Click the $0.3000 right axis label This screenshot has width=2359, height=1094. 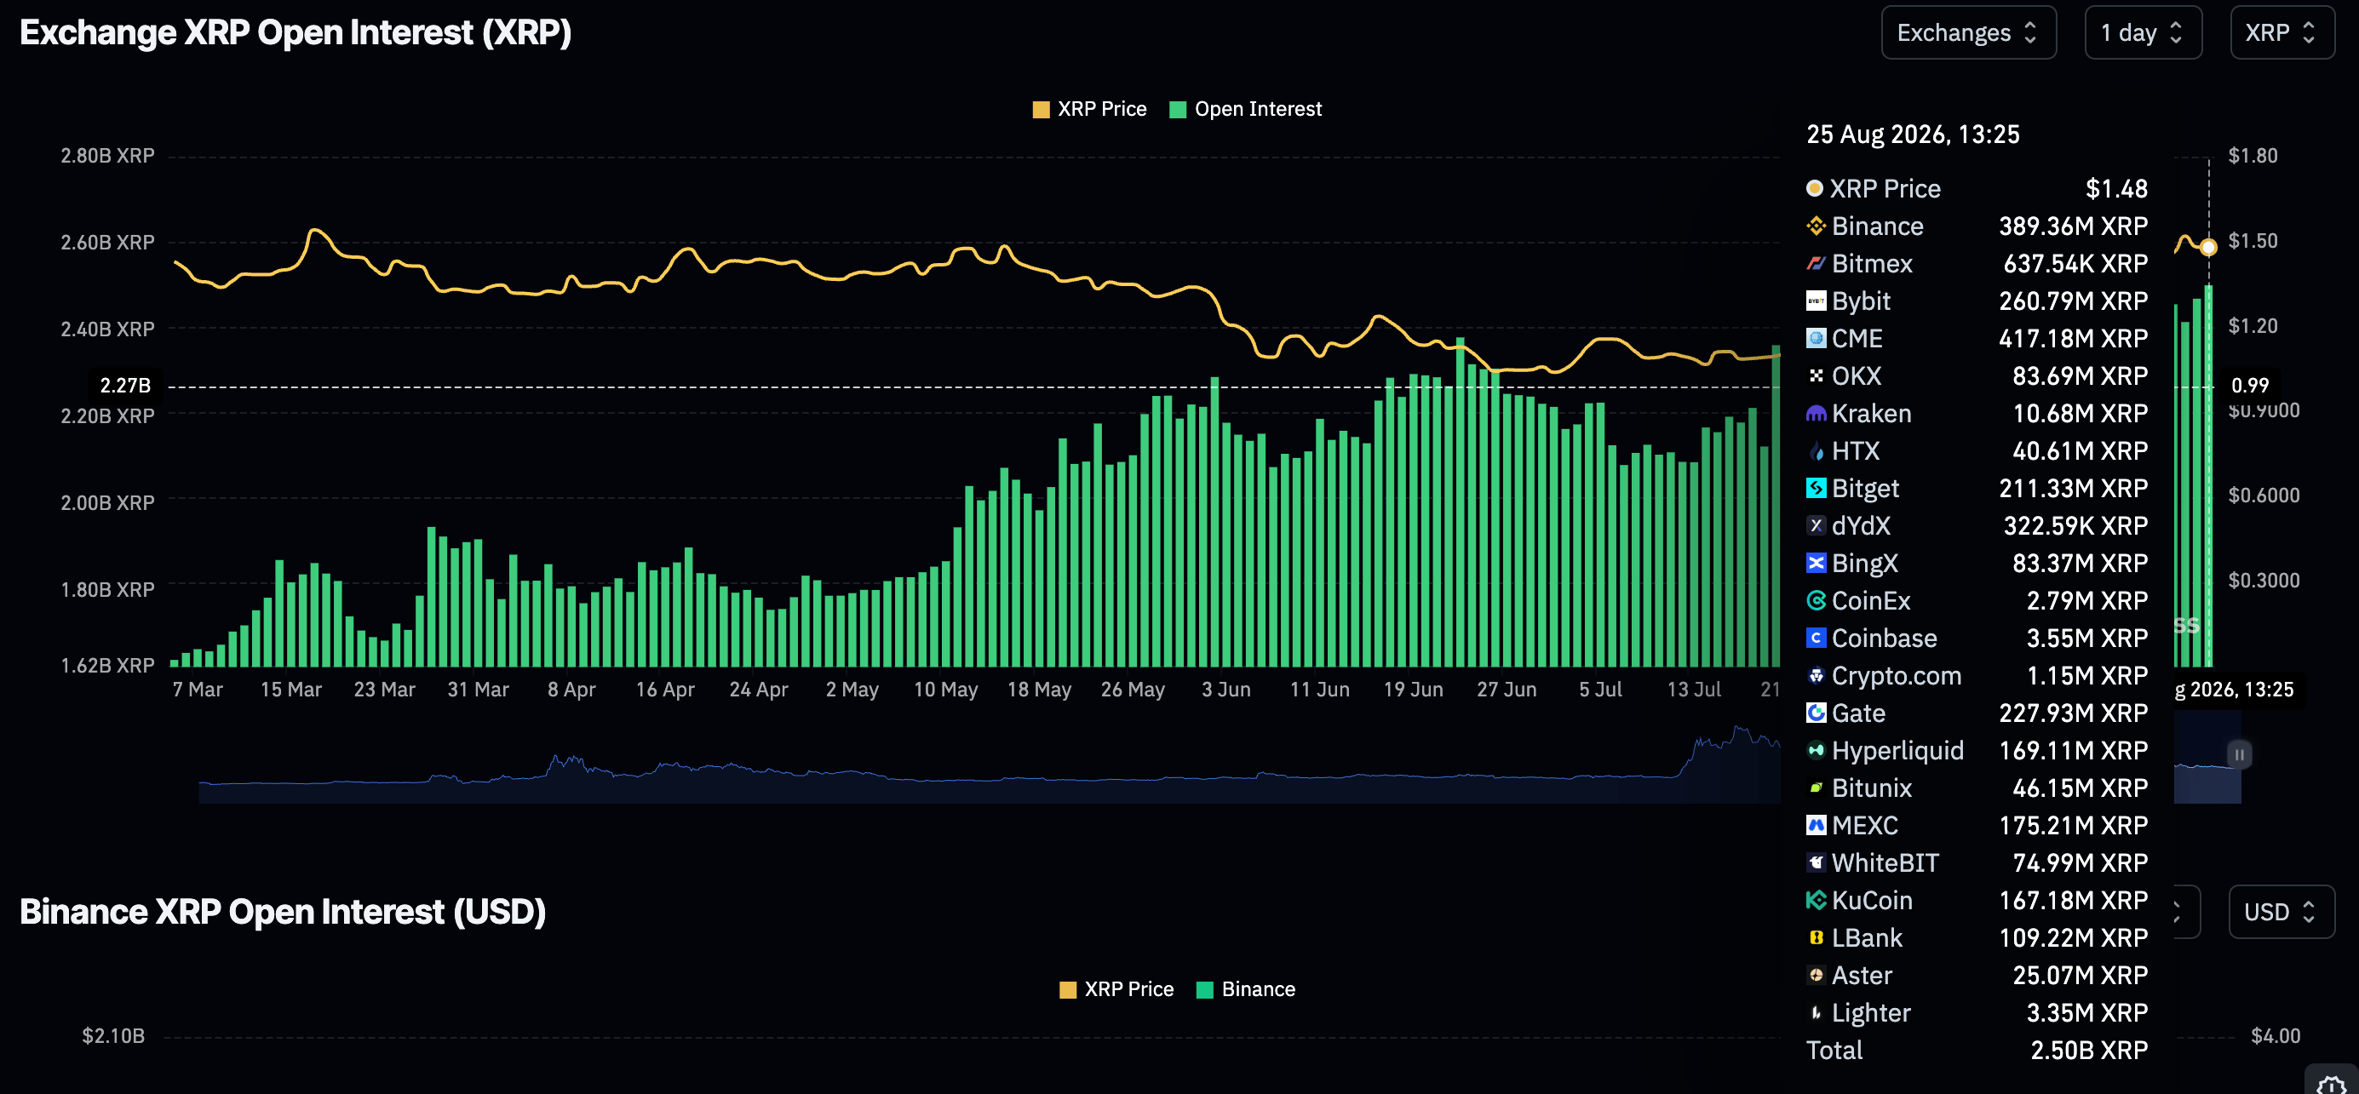2263,581
